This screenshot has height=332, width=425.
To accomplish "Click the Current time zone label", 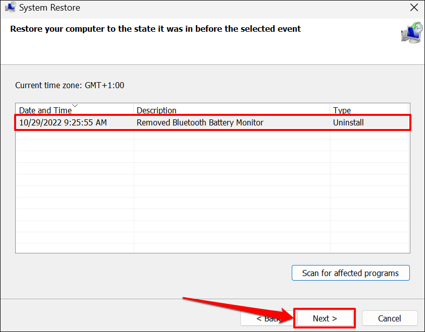I will 70,85.
